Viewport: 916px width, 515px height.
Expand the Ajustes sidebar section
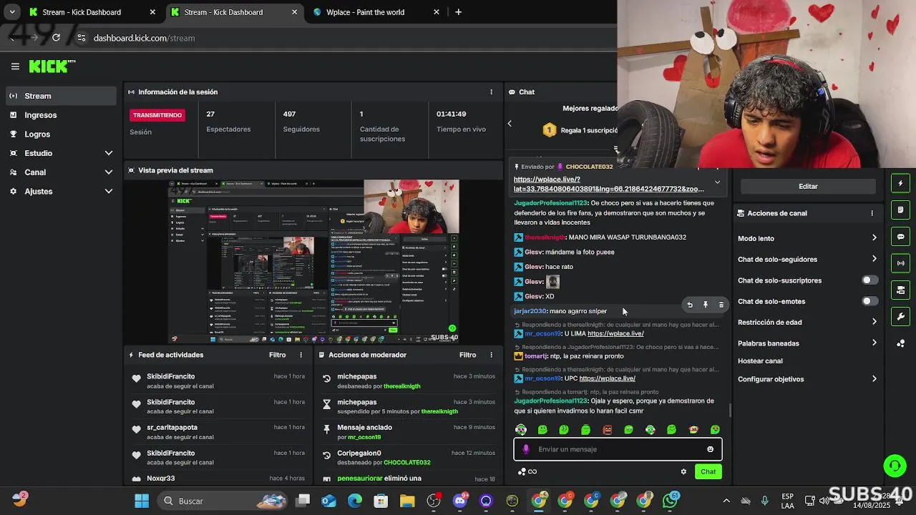point(61,191)
